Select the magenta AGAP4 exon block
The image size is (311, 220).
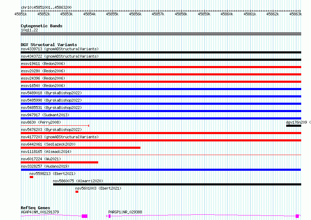click(85, 216)
